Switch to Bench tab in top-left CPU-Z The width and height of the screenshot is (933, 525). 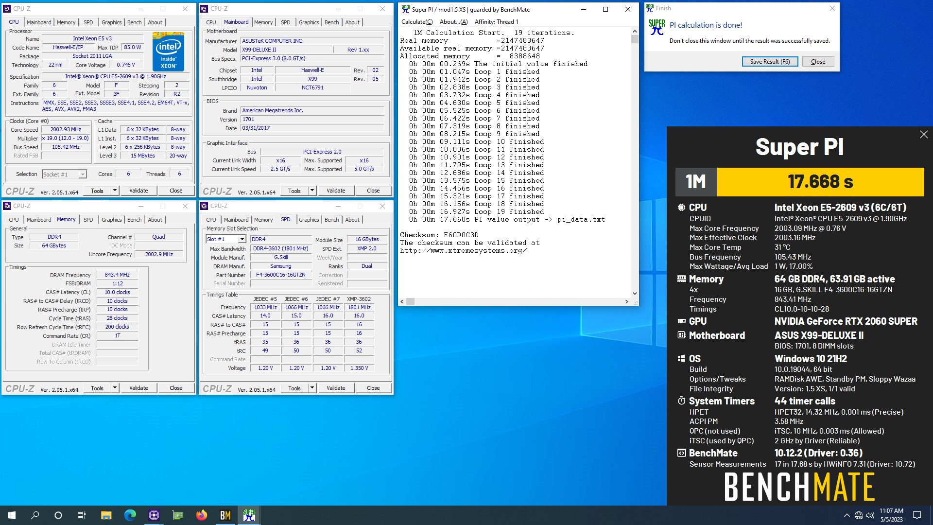[x=135, y=22]
